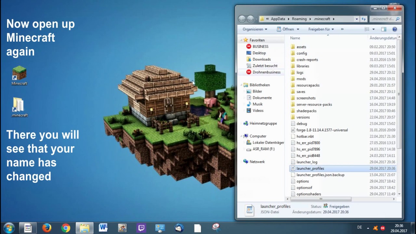Open Explorer help question mark icon
The height and width of the screenshot is (234, 416).
point(395,29)
